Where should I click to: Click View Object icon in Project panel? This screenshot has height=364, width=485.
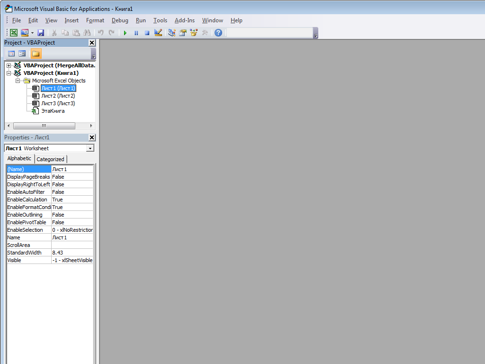click(x=22, y=54)
